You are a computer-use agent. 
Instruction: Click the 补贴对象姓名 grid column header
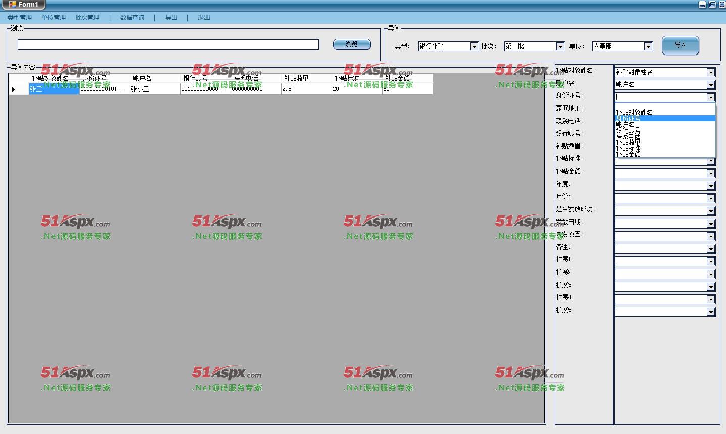point(54,78)
